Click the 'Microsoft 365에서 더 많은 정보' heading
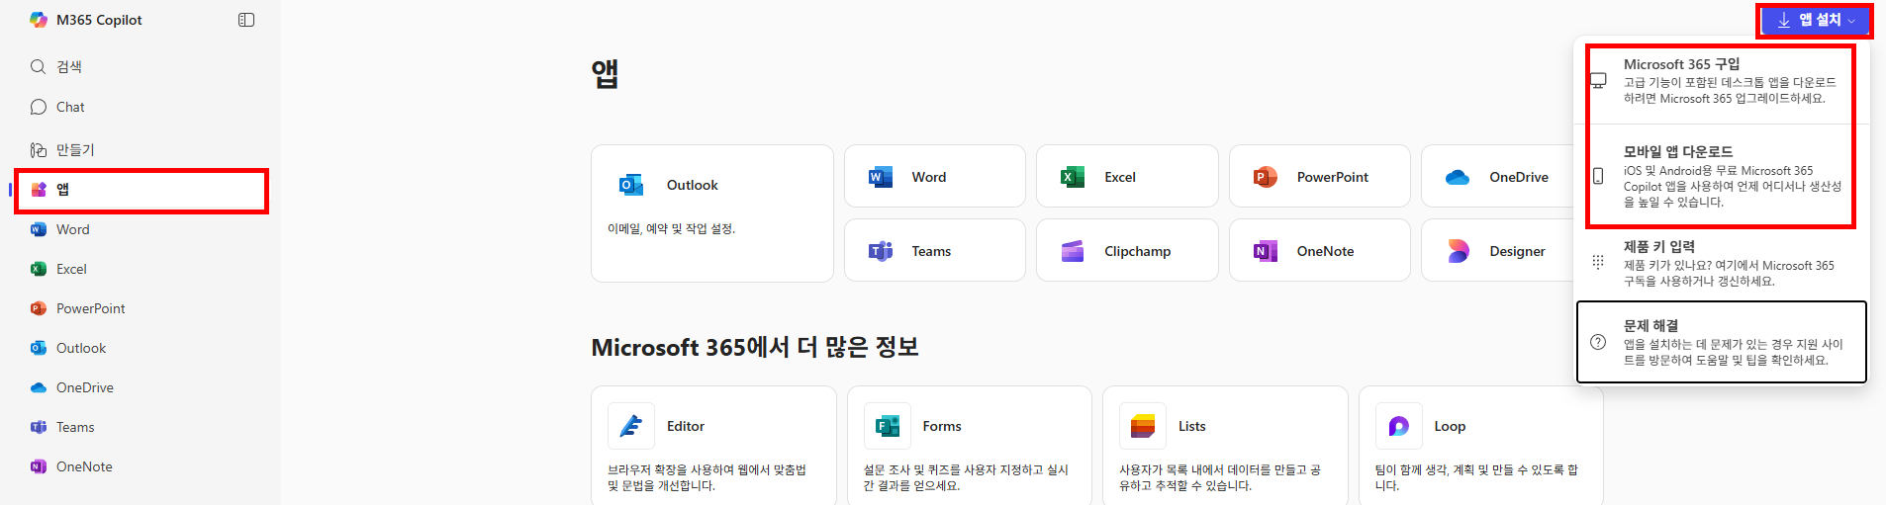 pyautogui.click(x=755, y=347)
